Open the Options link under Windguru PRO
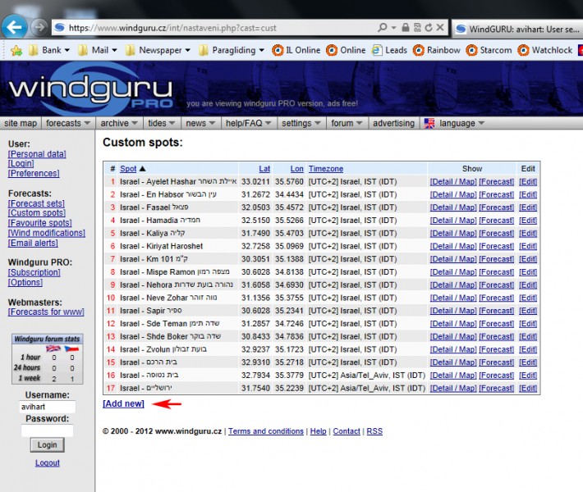 click(25, 282)
